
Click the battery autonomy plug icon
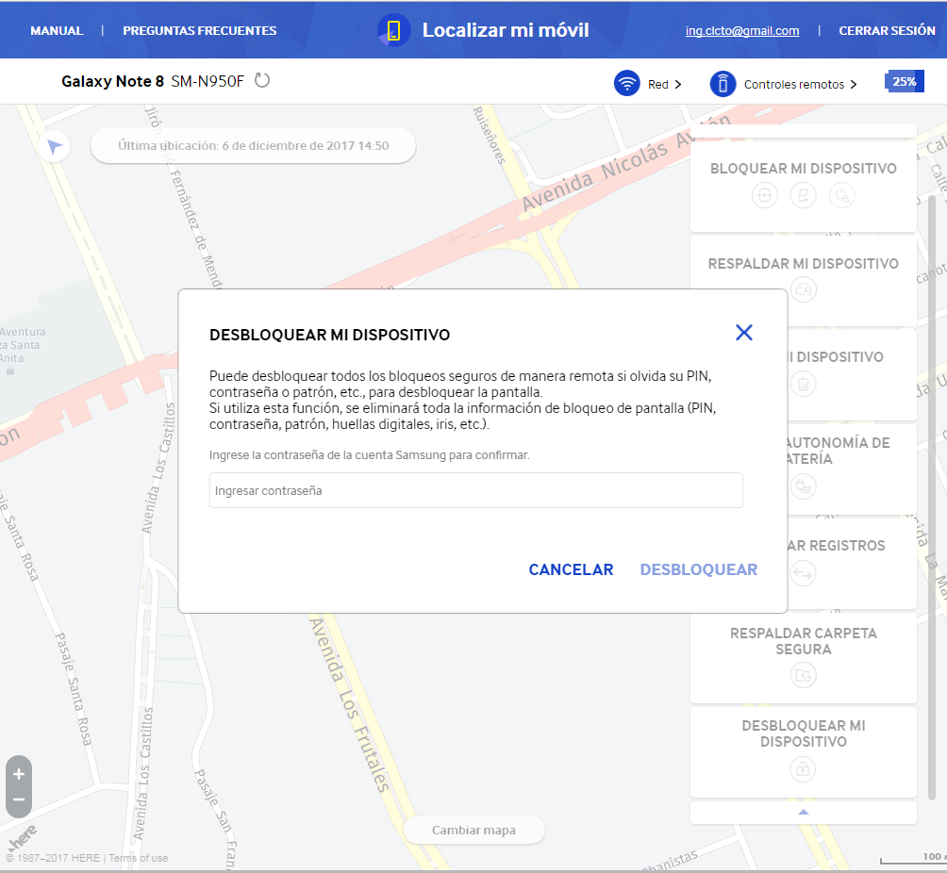(804, 486)
